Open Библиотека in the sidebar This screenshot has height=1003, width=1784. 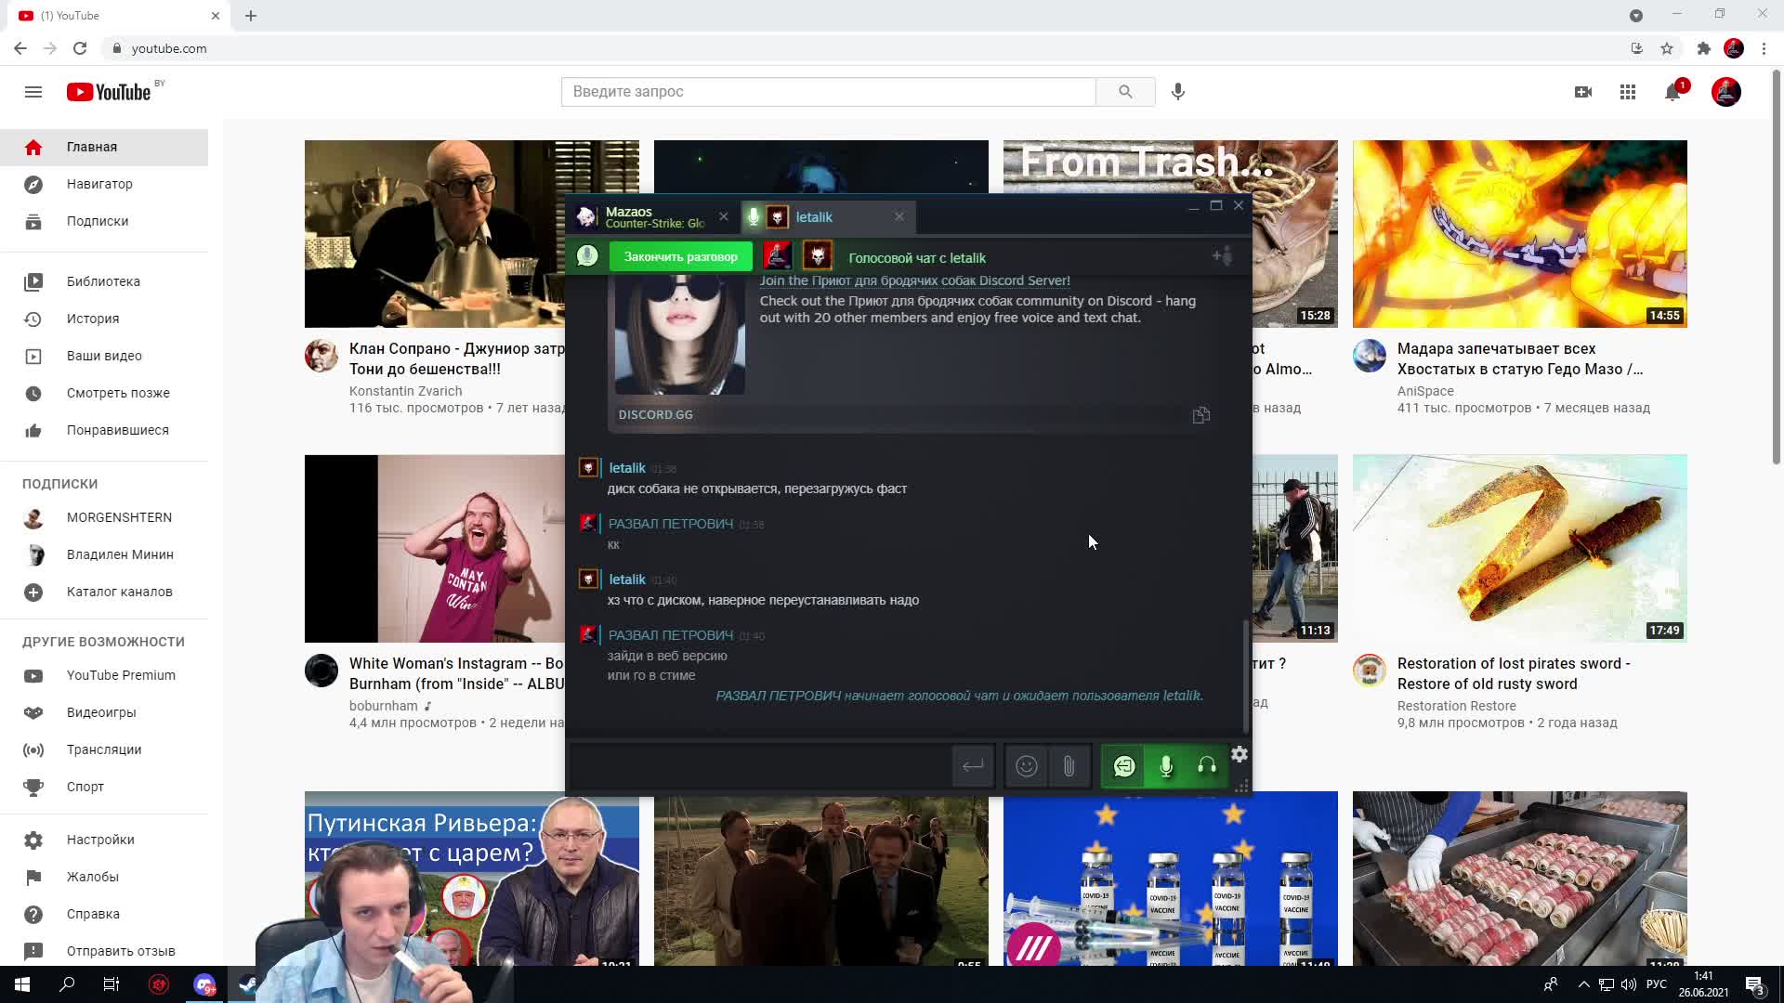point(104,281)
